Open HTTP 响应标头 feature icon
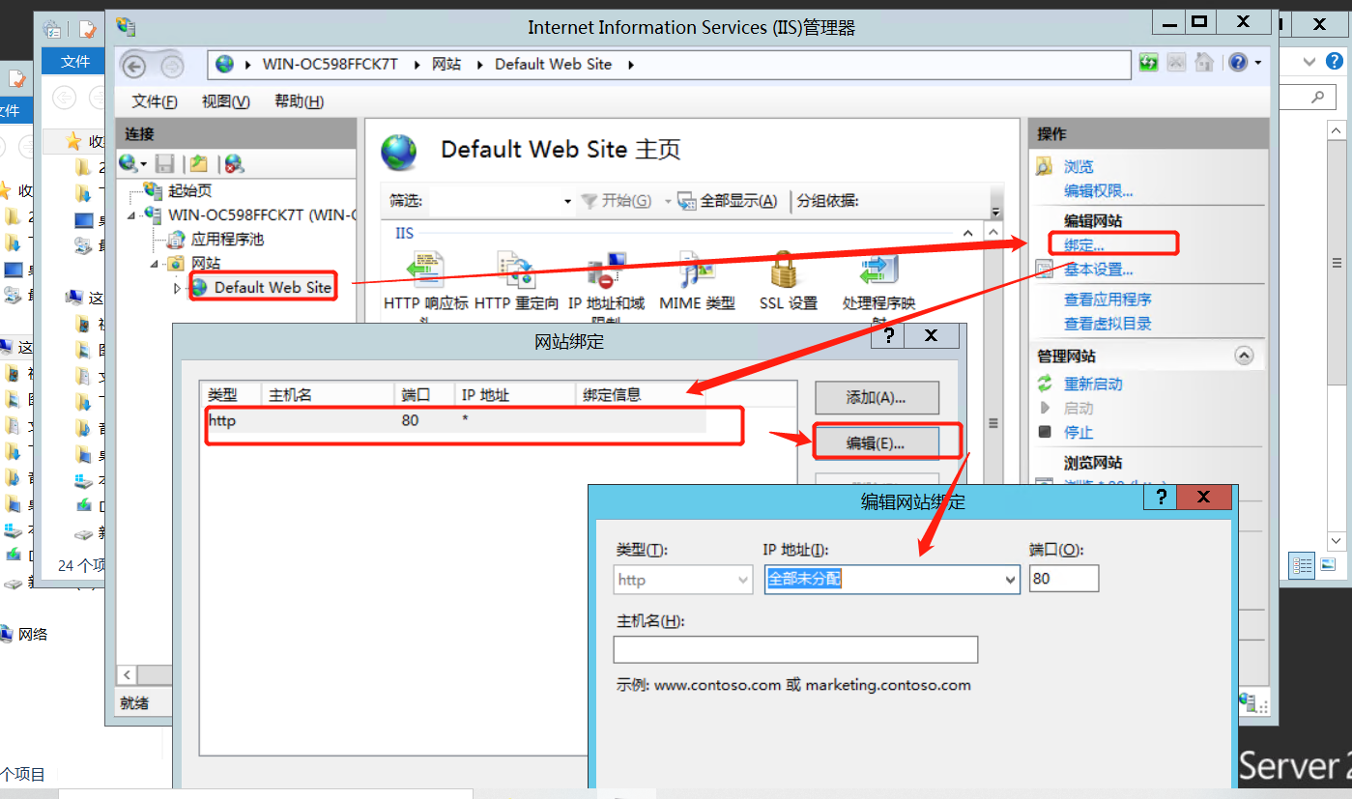 (x=425, y=271)
